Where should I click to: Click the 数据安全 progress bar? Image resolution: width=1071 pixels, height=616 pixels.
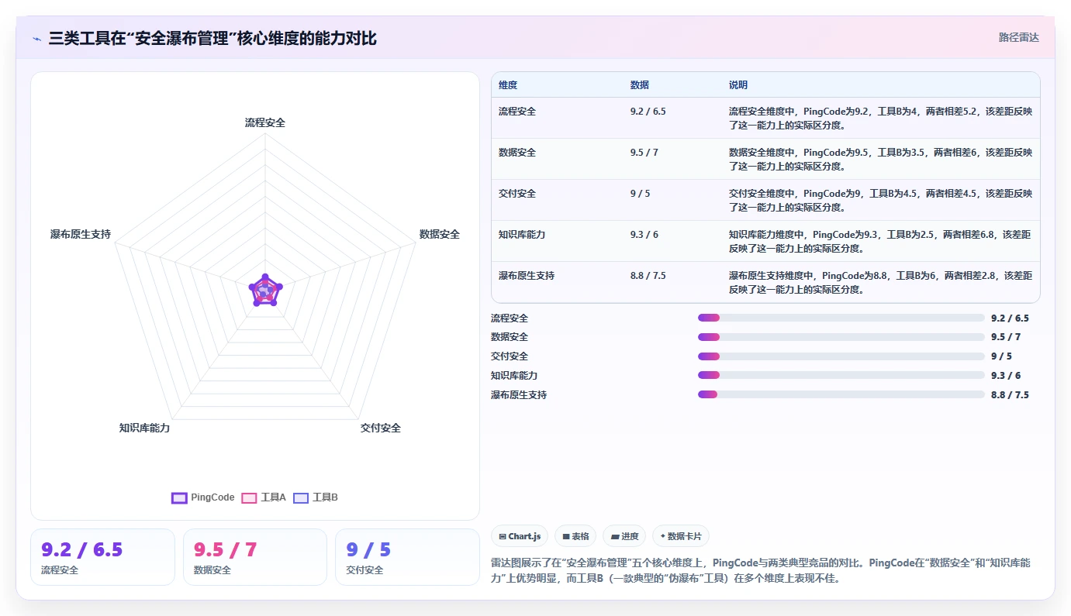[841, 337]
